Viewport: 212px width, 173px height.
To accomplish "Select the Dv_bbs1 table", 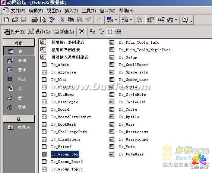I will coord(59,80).
